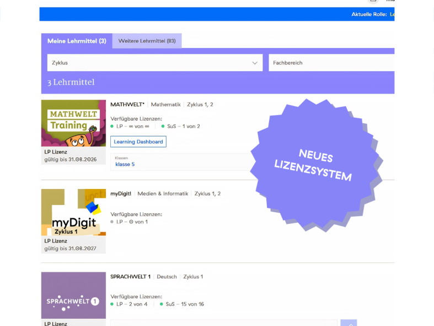Click 'SuS – 15 von 16' license text
434x326 pixels.
(185, 304)
